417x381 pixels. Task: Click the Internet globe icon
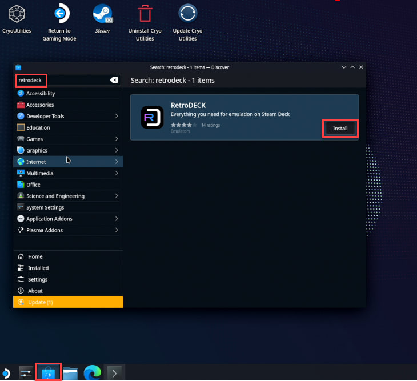pyautogui.click(x=21, y=162)
